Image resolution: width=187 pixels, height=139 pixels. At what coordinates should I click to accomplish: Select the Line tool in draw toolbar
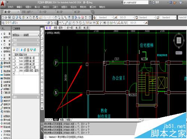[42, 30]
